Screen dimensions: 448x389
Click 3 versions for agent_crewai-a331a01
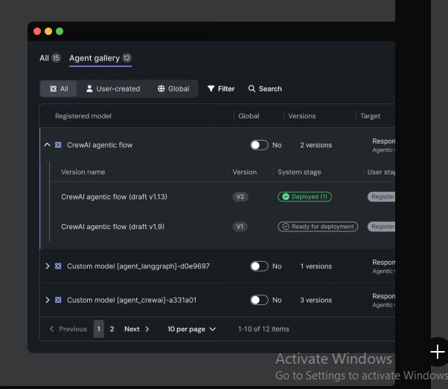coord(316,300)
